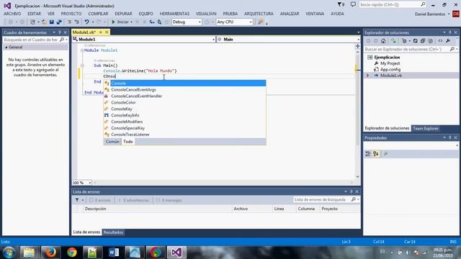
Task: Click the Alphabetical sort icon in Properties panel
Action: (x=376, y=153)
